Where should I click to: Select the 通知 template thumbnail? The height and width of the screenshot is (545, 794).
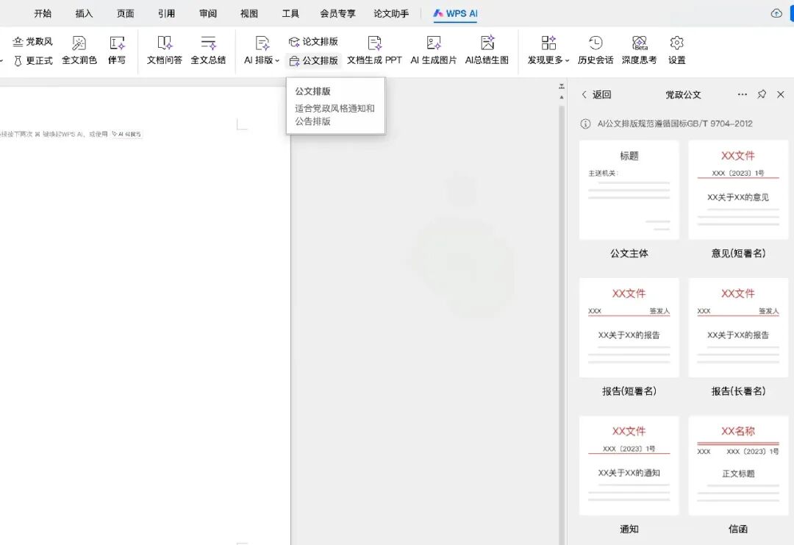click(629, 466)
